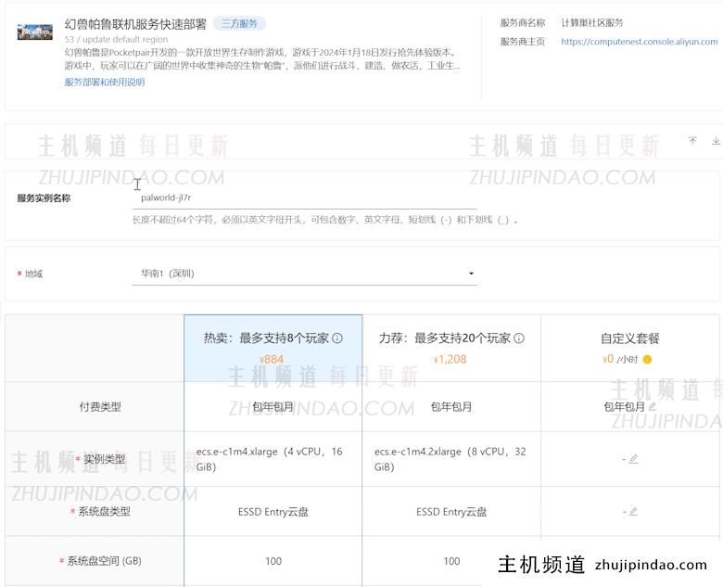Image resolution: width=723 pixels, height=587 pixels.
Task: Click info icon next to 最多支持8个玩家
Action: click(337, 338)
